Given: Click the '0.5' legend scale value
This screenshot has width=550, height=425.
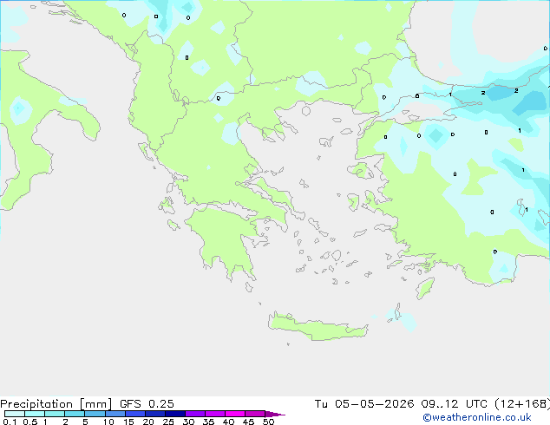Looking at the screenshot, I should point(30,422).
